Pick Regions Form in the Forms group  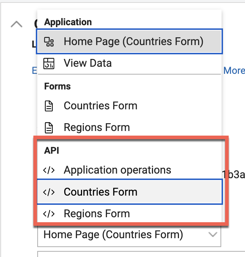coord(97,127)
